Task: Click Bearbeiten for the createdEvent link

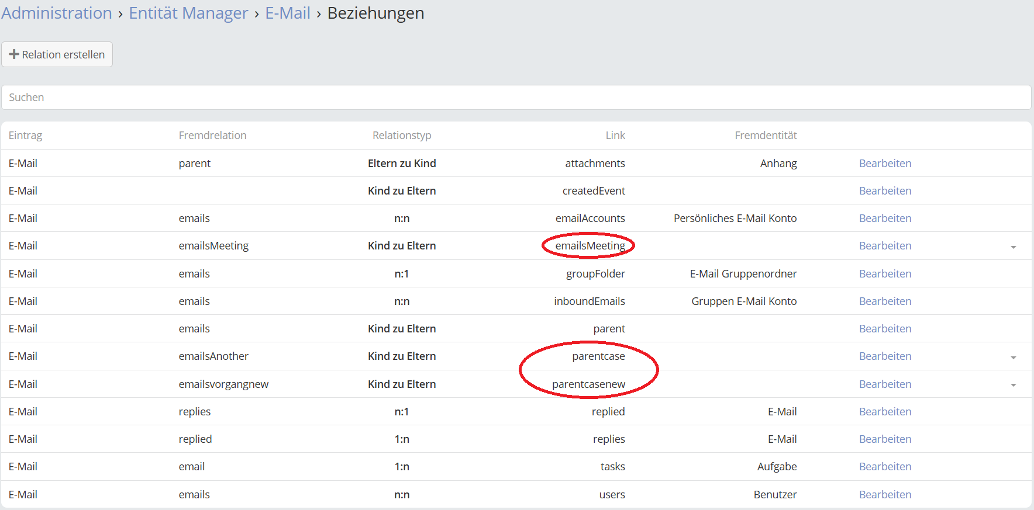Action: point(885,191)
